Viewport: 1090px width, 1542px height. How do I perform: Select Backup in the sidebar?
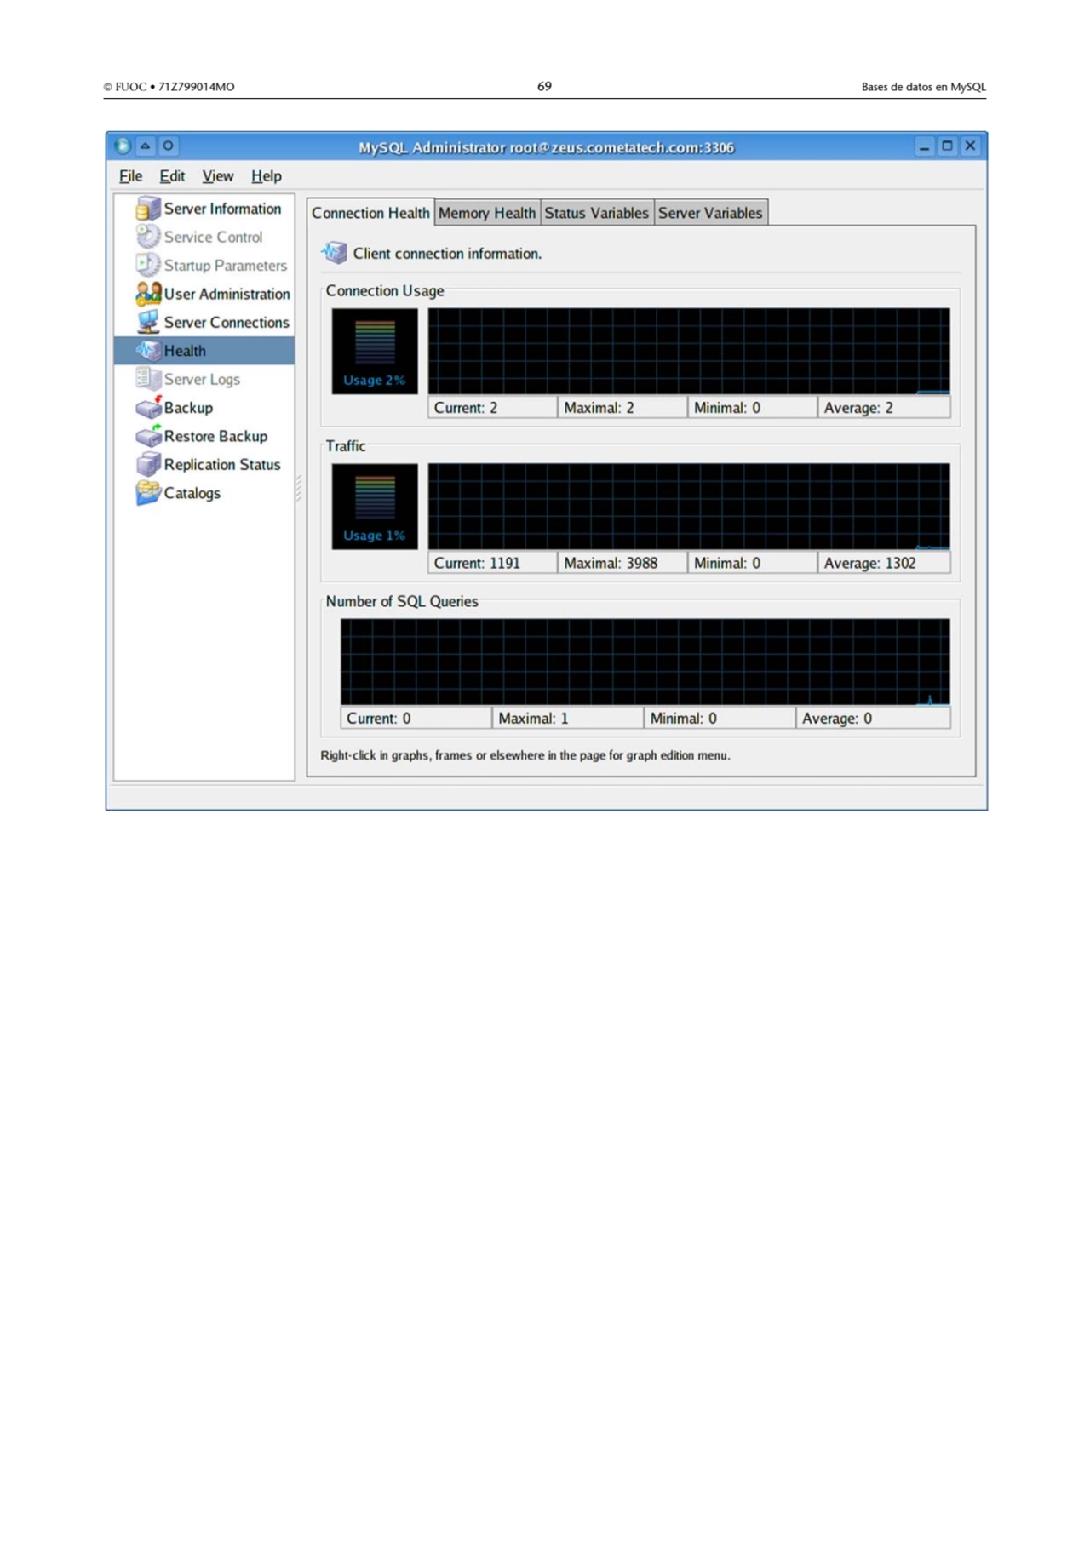[188, 408]
